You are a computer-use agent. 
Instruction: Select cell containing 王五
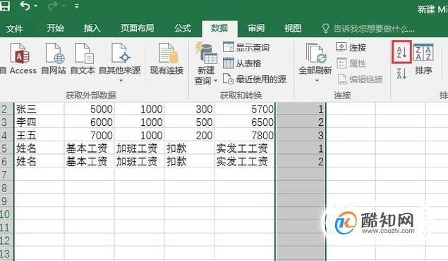click(x=39, y=135)
